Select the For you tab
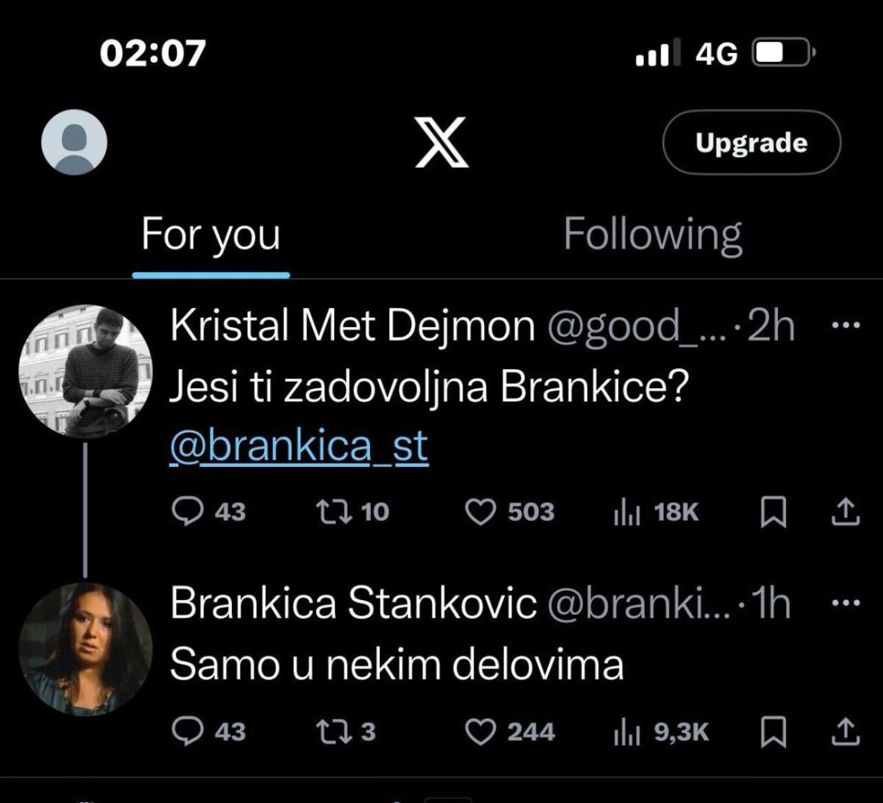This screenshot has height=803, width=883. (x=211, y=233)
